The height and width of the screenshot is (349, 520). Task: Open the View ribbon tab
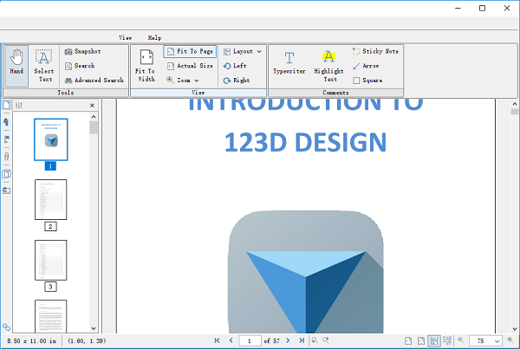point(126,37)
